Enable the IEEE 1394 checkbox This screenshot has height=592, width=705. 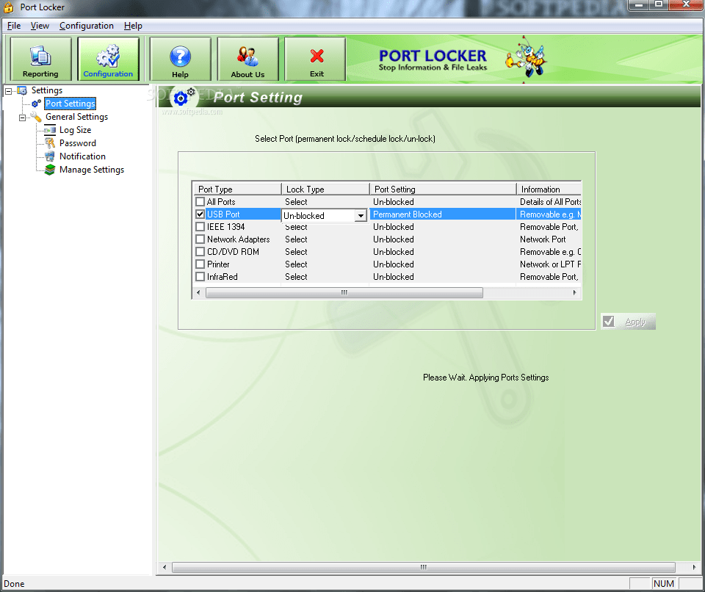[200, 227]
